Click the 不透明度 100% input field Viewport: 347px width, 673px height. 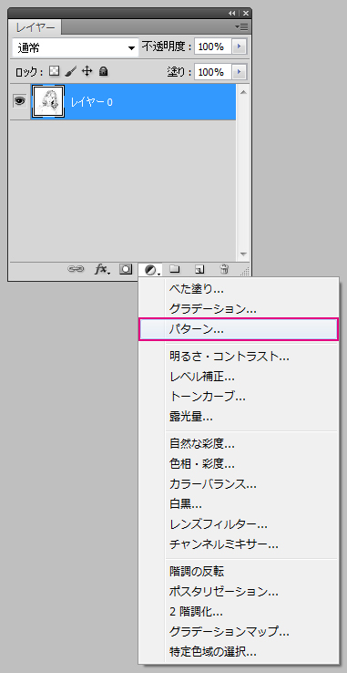(213, 47)
